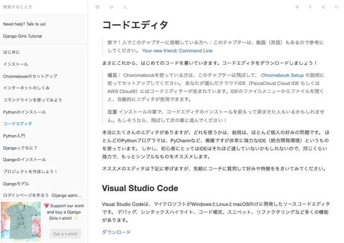
Task: Open ログインページを作ろう (Django admin) chapter
Action: coord(42,195)
